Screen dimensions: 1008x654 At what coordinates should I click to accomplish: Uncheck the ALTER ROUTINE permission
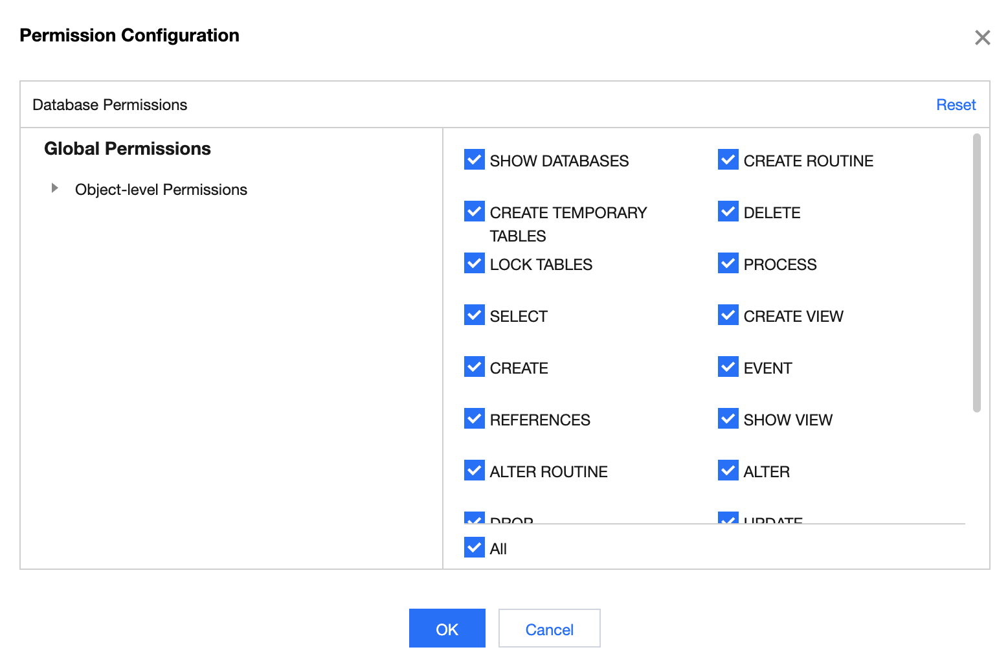[475, 470]
